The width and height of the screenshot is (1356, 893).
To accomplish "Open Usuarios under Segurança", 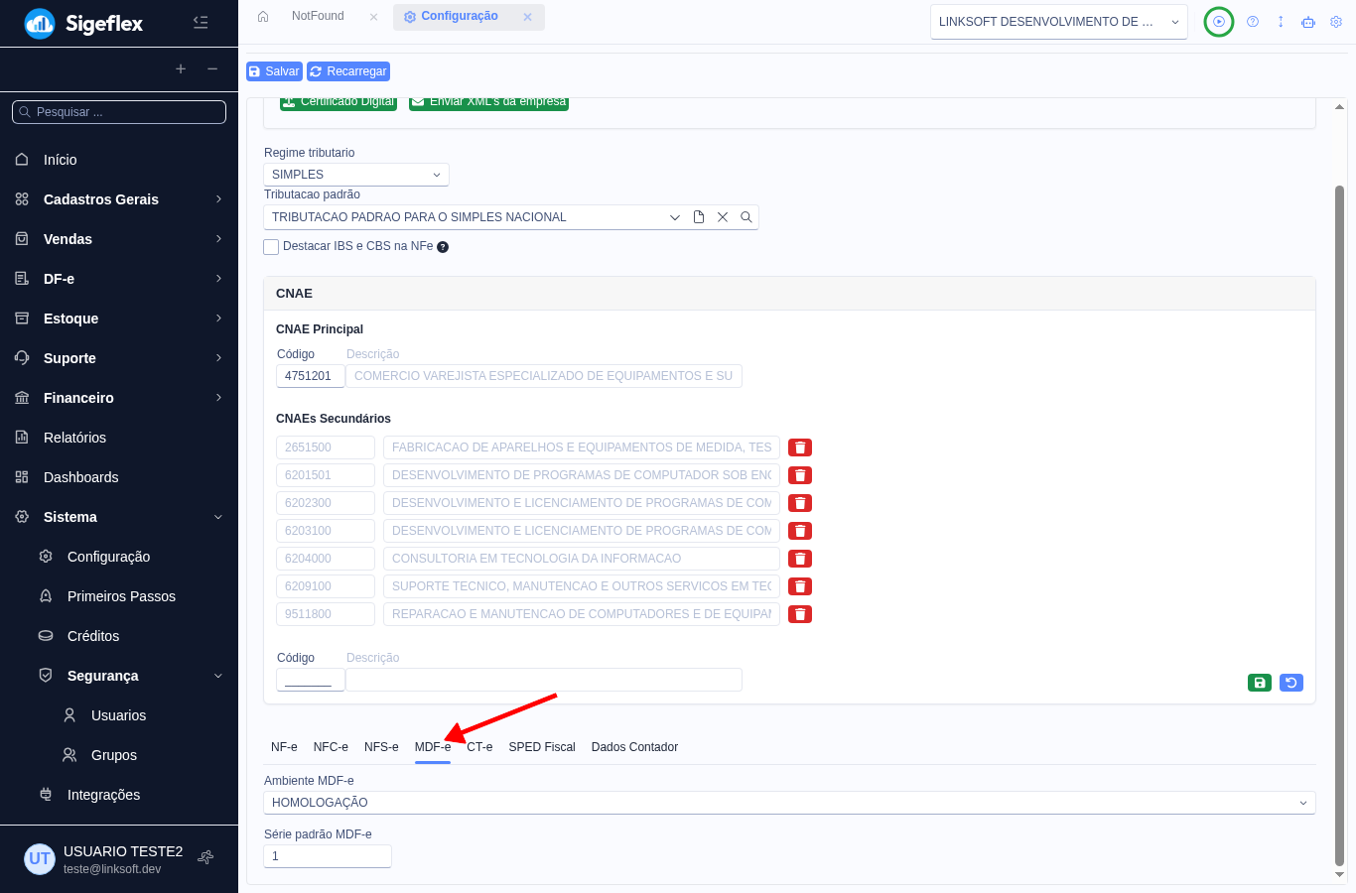I will point(119,715).
